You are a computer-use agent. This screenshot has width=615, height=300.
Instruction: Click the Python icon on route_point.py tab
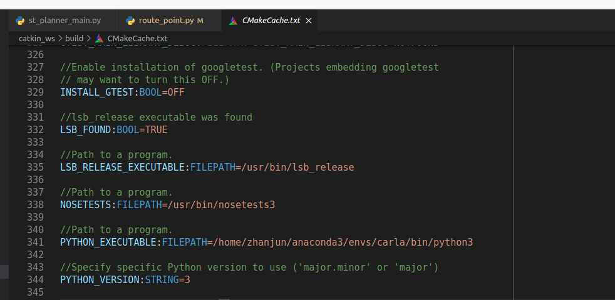[131, 20]
